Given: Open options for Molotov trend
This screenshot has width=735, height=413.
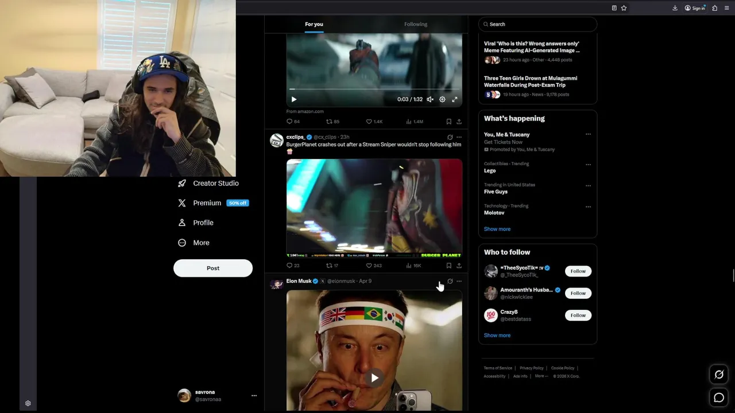Looking at the screenshot, I should (588, 206).
